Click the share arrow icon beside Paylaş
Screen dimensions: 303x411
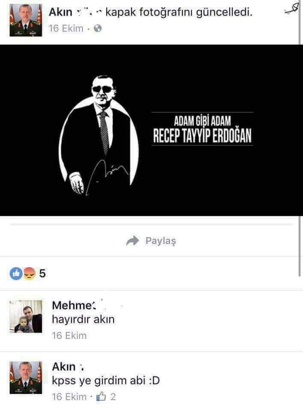point(132,241)
